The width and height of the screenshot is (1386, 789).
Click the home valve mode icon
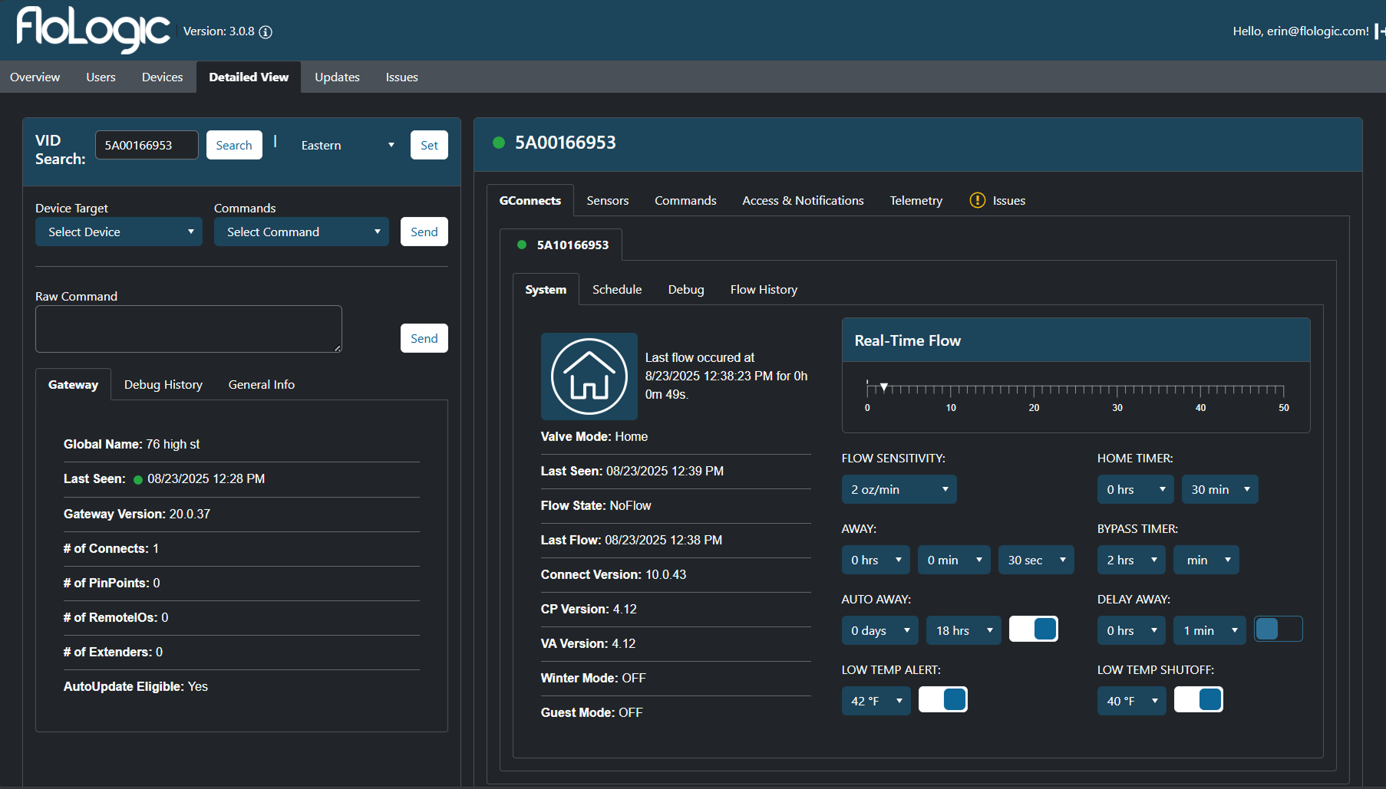pos(589,376)
